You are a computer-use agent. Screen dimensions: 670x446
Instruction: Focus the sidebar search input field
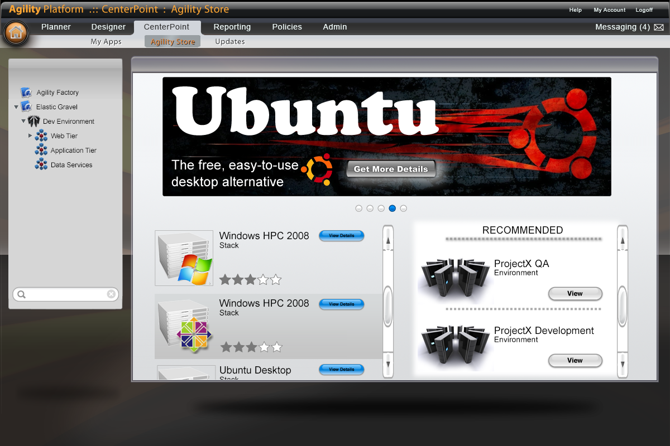coord(66,294)
